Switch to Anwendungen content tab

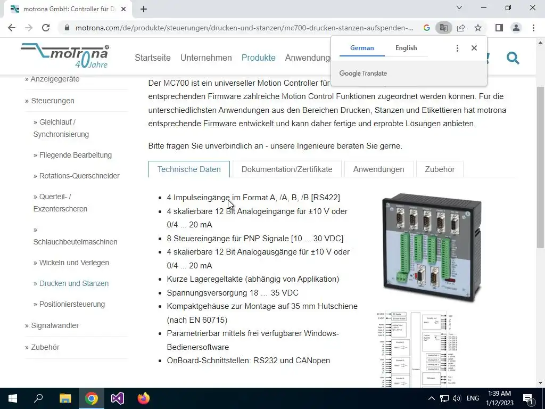(x=378, y=169)
